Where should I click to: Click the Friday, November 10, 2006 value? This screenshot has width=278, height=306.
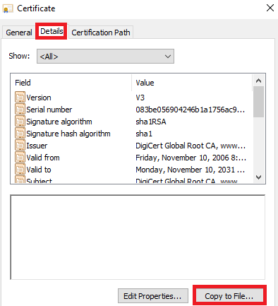[191, 158]
